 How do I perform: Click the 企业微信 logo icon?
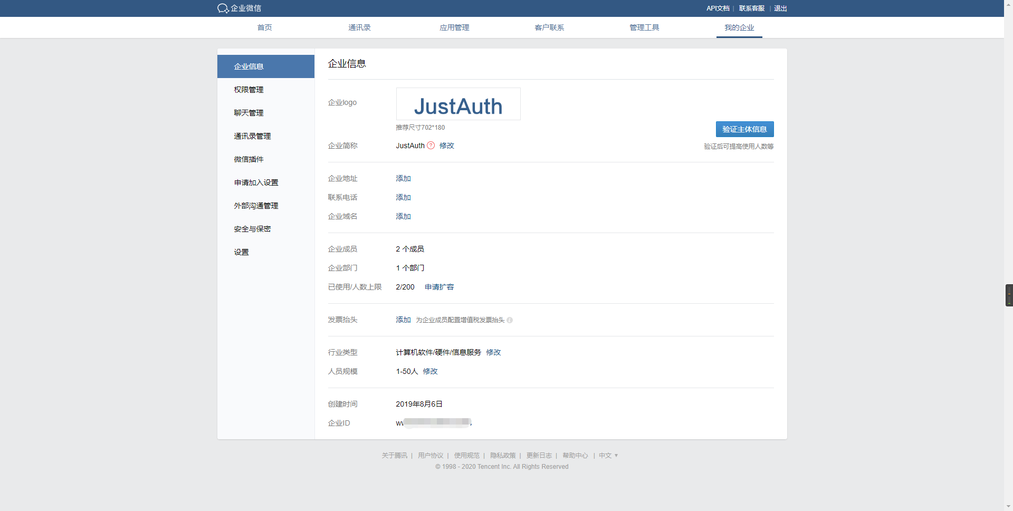(x=223, y=8)
